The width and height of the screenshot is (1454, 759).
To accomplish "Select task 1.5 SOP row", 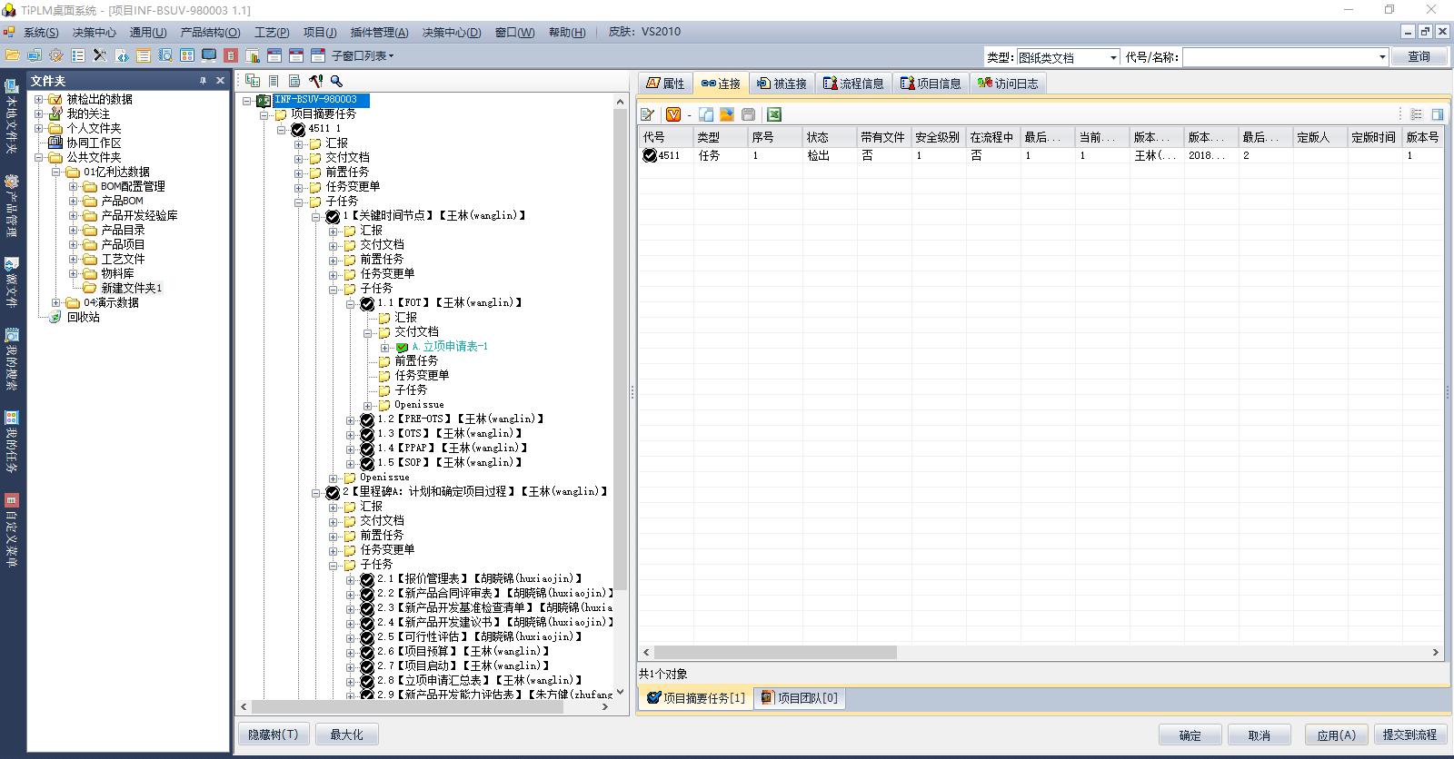I will coord(450,463).
